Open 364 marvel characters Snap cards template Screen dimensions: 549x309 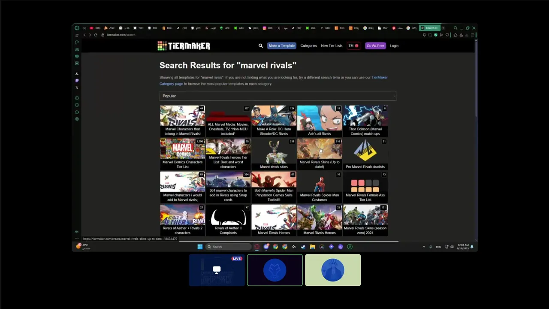click(x=228, y=187)
